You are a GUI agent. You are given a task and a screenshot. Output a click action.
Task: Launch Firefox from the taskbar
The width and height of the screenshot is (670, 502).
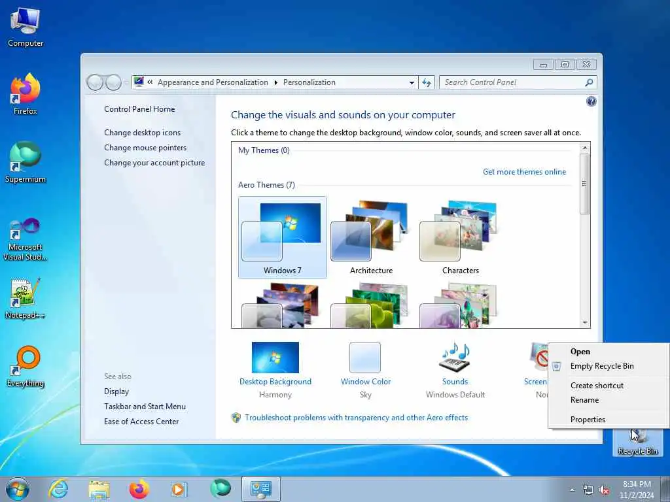click(139, 489)
